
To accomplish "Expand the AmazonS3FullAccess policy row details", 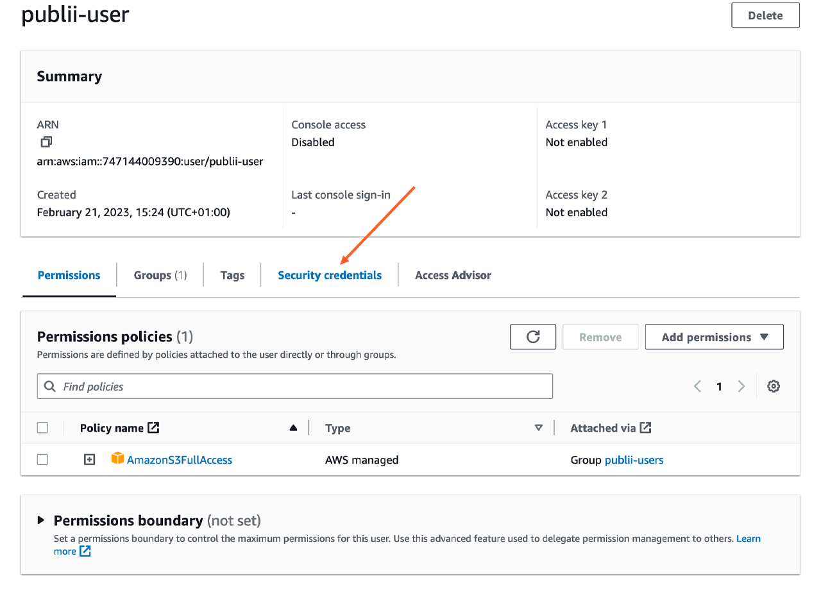I will pyautogui.click(x=90, y=459).
